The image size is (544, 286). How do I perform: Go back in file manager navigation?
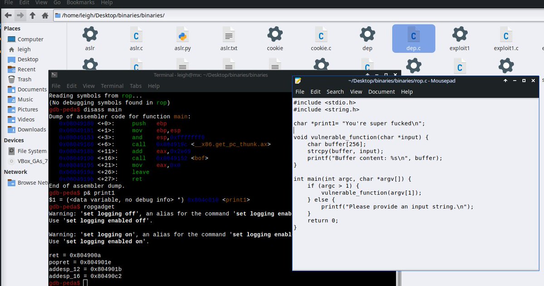(9, 15)
